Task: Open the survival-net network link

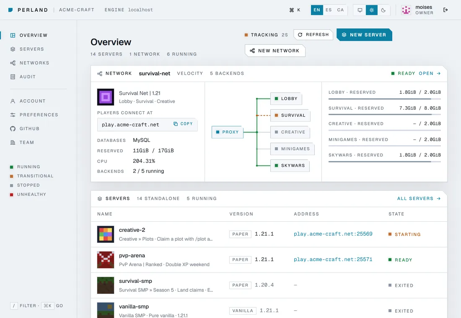Action: pos(154,73)
